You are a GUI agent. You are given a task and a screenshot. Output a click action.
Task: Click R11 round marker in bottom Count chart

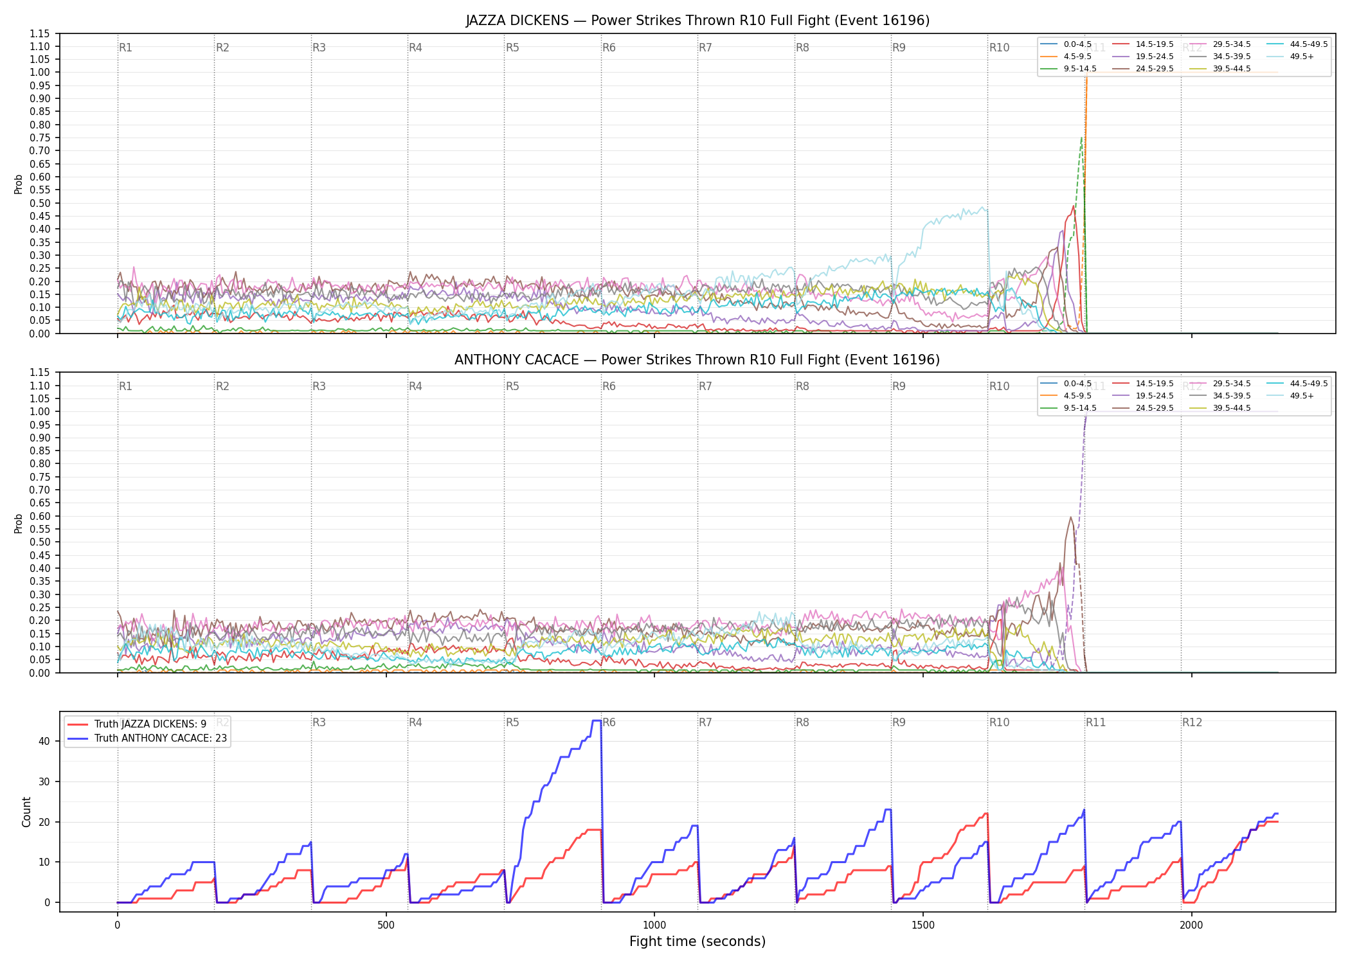tap(1096, 722)
